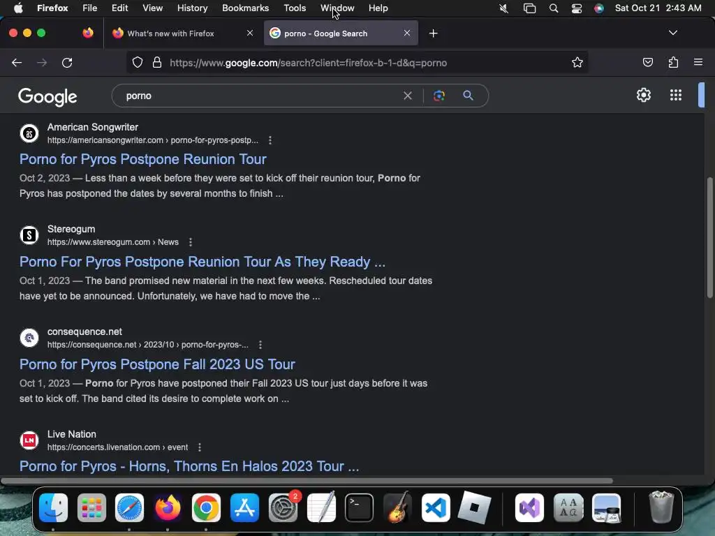Open the Firefox hamburger menu
Image resolution: width=715 pixels, height=536 pixels.
click(x=698, y=62)
